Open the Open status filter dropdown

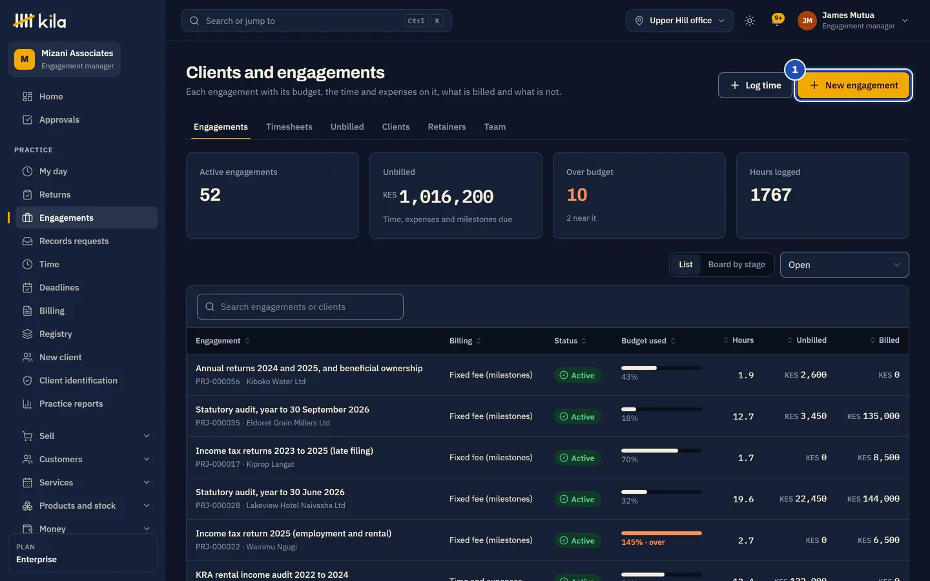tap(845, 265)
